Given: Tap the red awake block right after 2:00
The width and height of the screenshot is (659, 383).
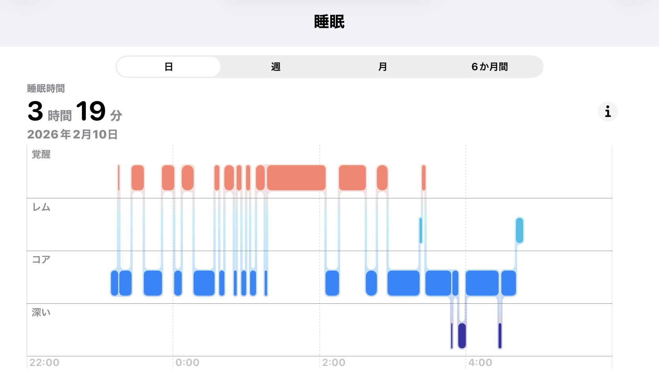Looking at the screenshot, I should click(352, 178).
